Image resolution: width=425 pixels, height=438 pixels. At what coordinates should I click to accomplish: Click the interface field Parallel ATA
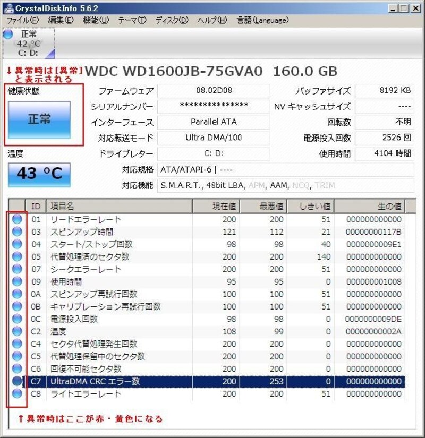coord(214,122)
